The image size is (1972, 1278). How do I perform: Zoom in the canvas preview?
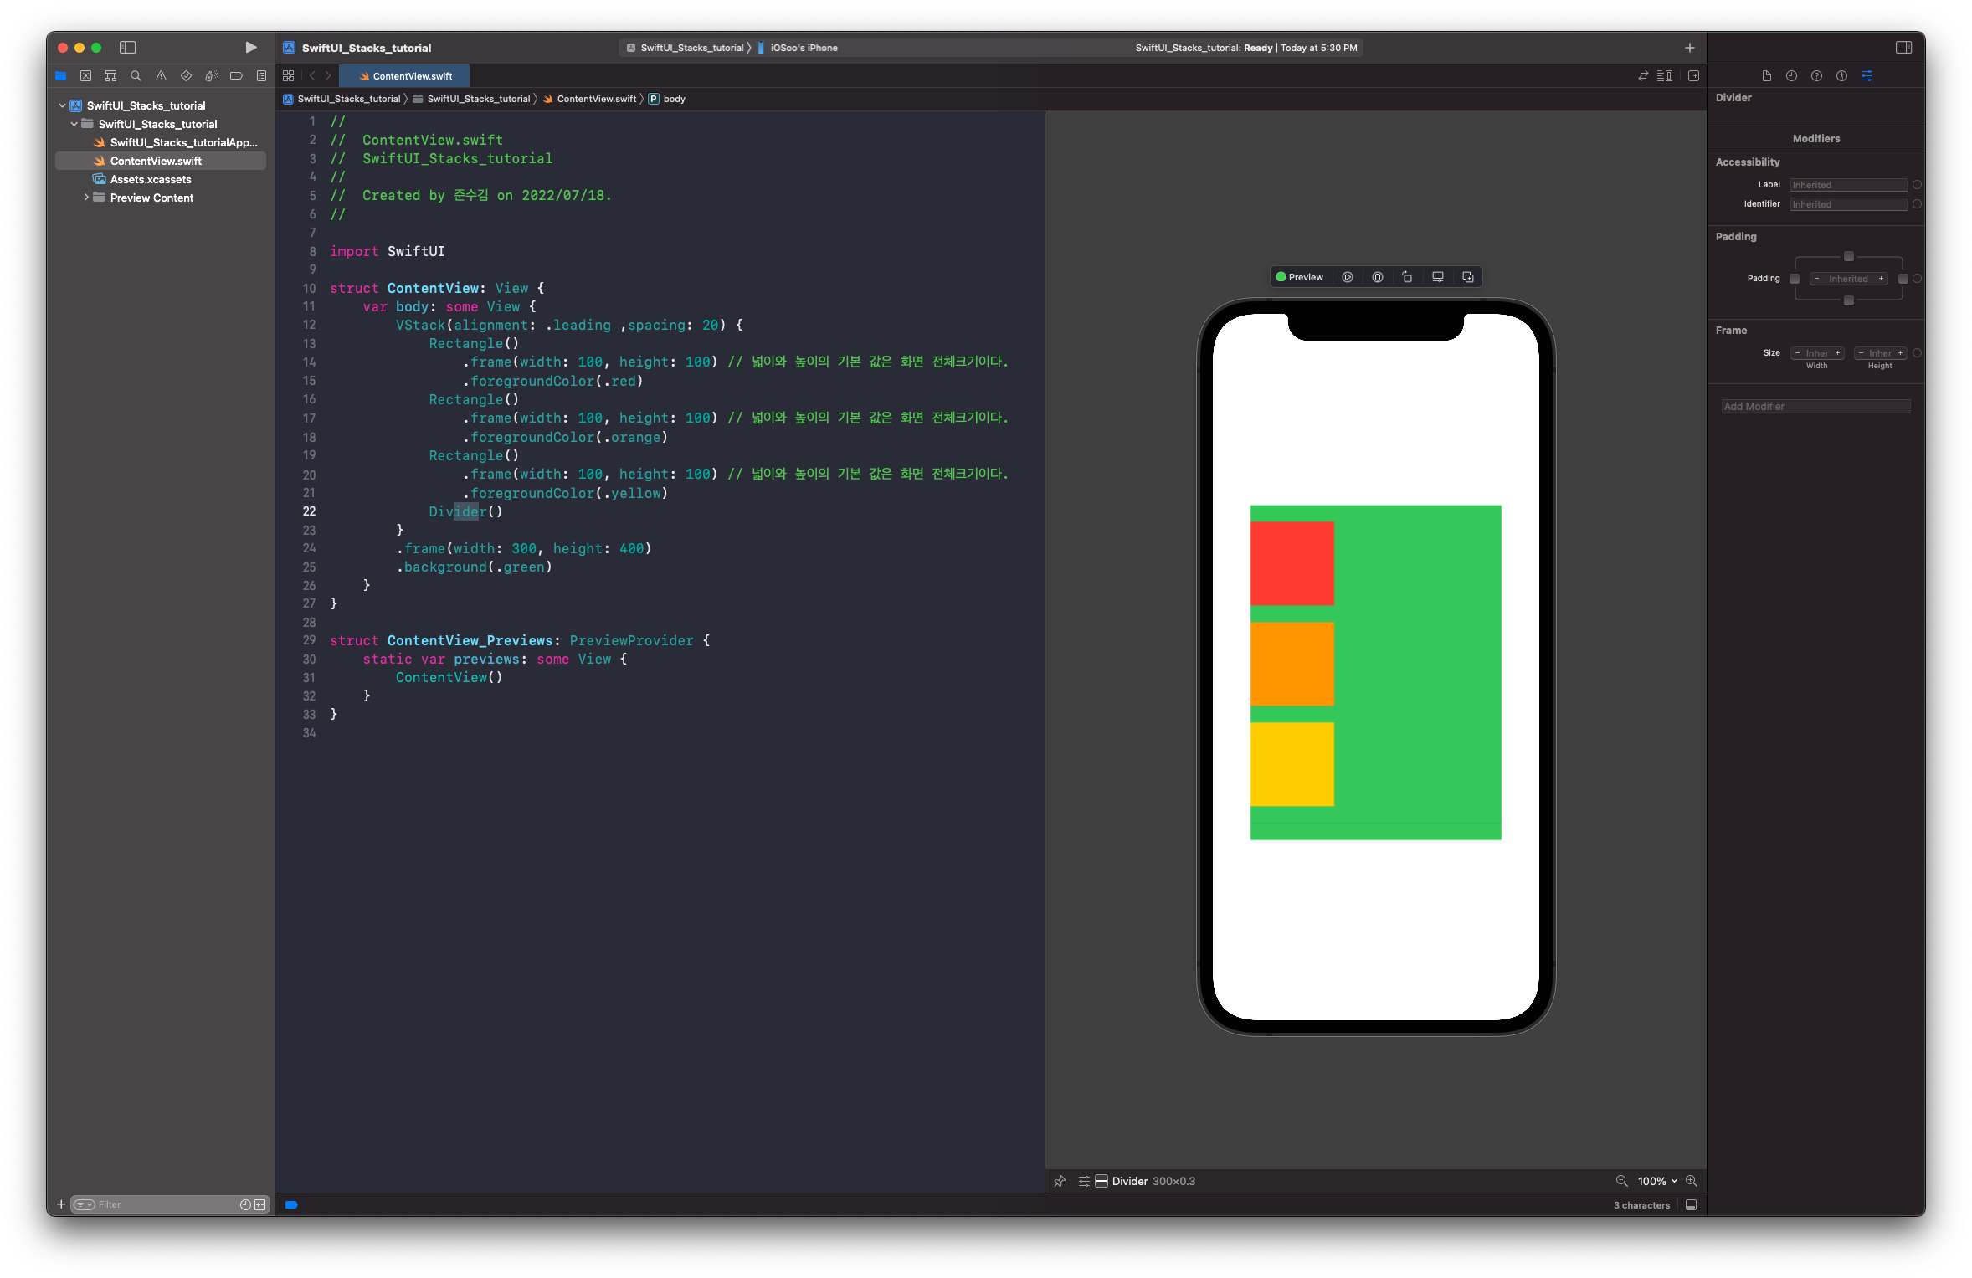[1692, 1181]
